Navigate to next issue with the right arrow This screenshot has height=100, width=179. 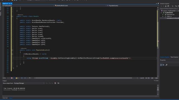coord(25,78)
